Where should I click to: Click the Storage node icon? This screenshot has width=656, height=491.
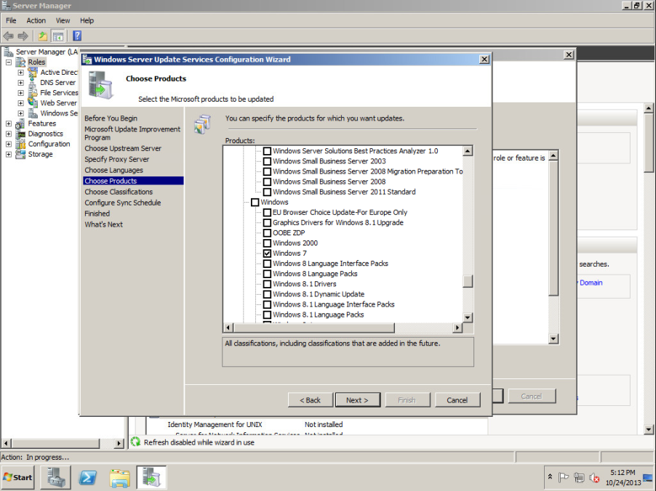pyautogui.click(x=20, y=154)
